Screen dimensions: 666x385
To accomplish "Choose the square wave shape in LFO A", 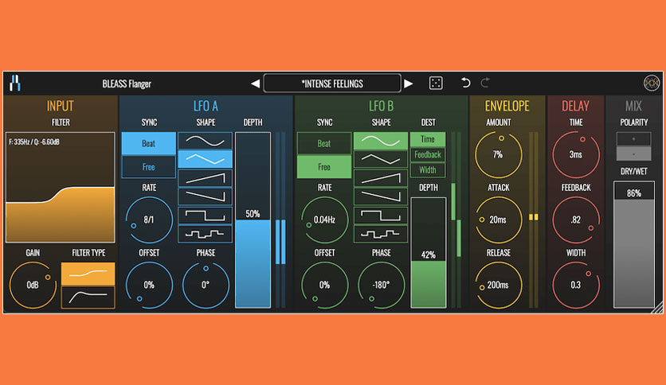I will coord(206,216).
